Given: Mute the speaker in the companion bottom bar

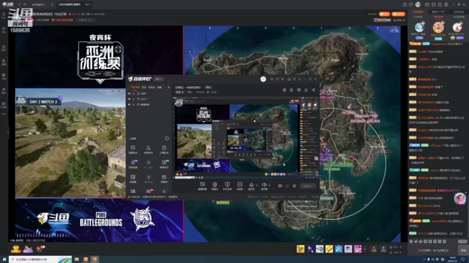Looking at the screenshot, I should [264, 186].
